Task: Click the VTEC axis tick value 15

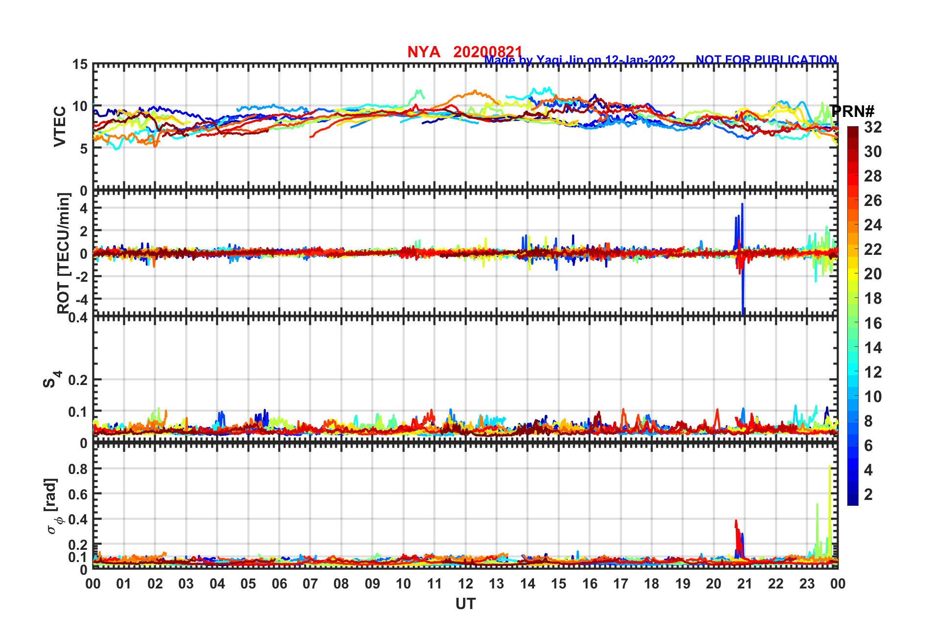Action: (80, 65)
